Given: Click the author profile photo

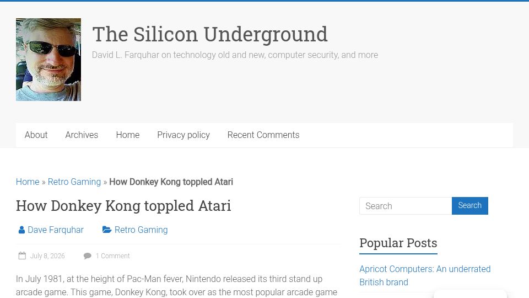Looking at the screenshot, I should click(x=48, y=60).
